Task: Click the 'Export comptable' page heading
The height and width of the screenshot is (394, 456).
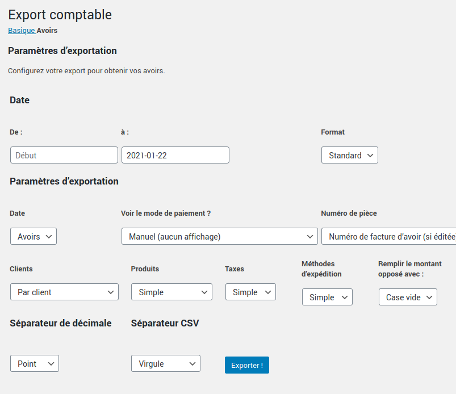Action: click(60, 15)
